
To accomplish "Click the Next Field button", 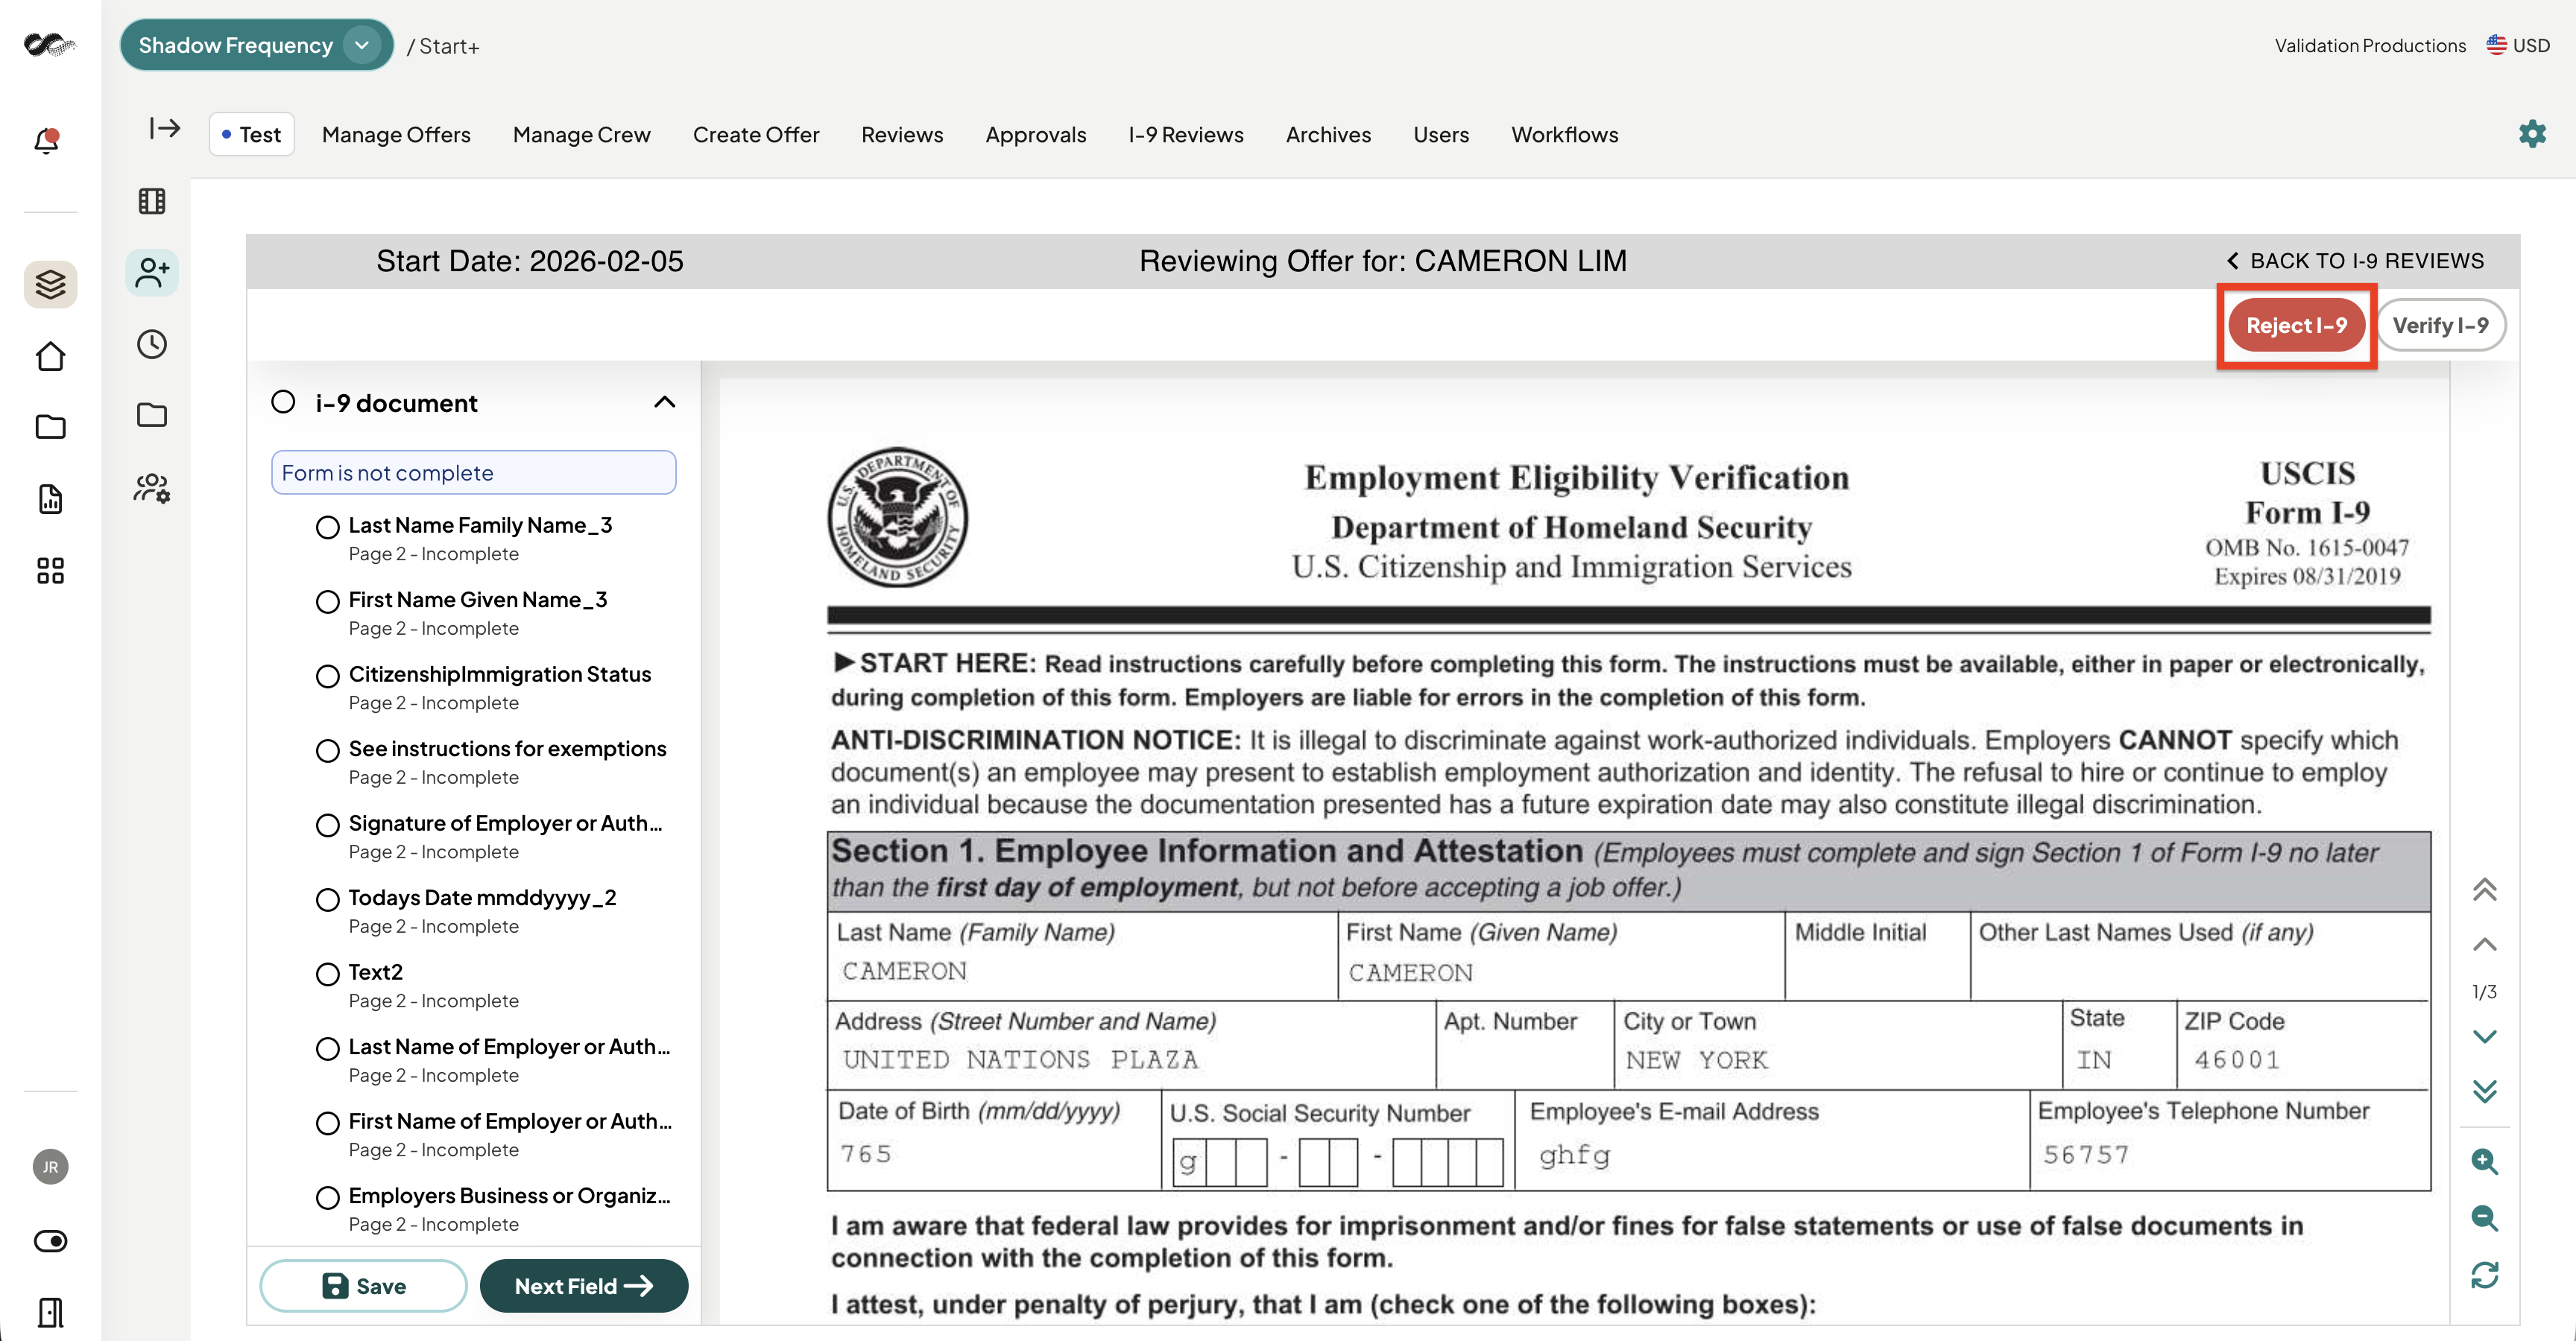I will (x=584, y=1285).
